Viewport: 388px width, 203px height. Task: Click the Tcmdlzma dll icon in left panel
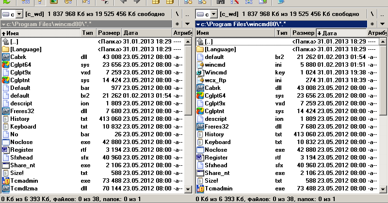(6, 188)
